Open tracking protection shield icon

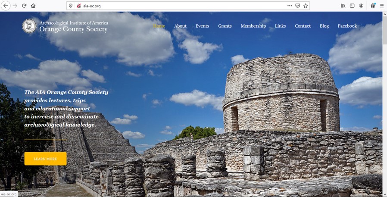(71, 6)
